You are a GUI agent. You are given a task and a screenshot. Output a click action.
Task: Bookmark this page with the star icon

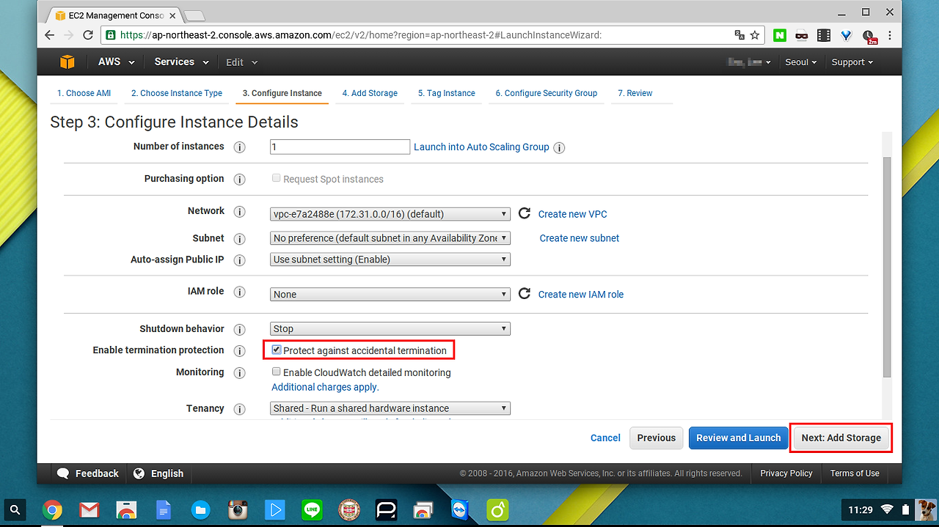point(754,34)
